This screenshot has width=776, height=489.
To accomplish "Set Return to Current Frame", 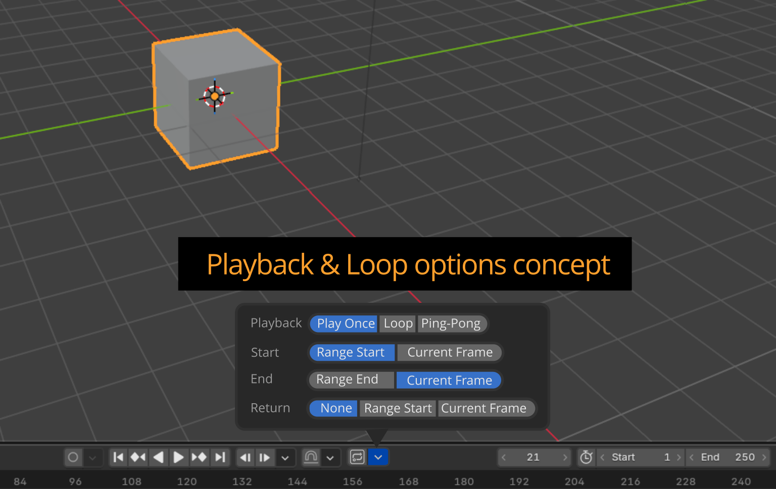I will click(486, 408).
